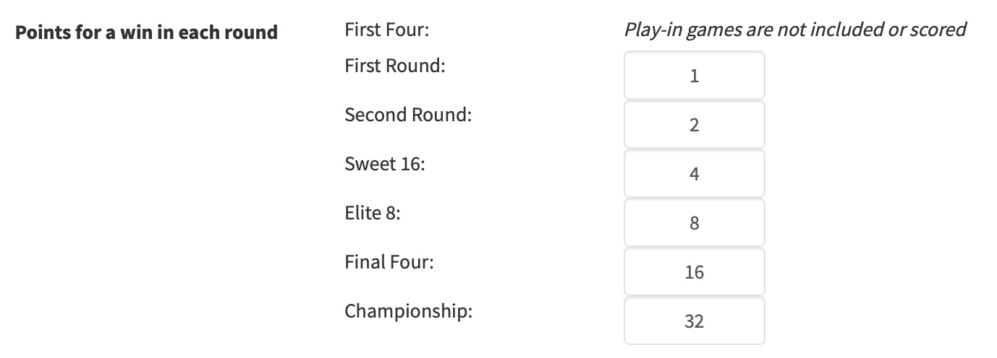Select the field containing 16
Image resolution: width=997 pixels, height=358 pixels.
[x=694, y=272]
